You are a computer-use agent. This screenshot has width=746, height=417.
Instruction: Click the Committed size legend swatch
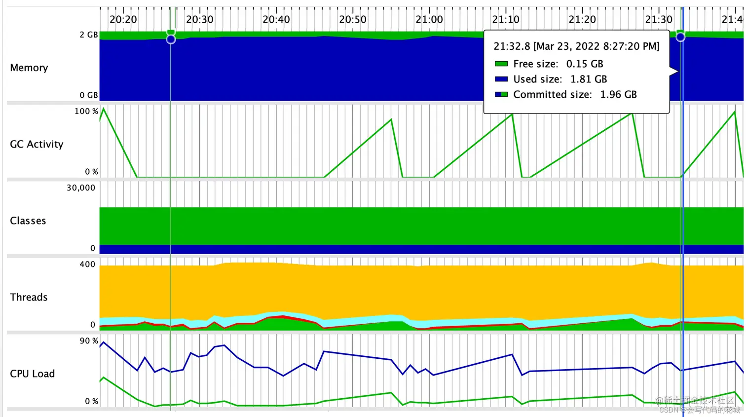click(x=501, y=94)
